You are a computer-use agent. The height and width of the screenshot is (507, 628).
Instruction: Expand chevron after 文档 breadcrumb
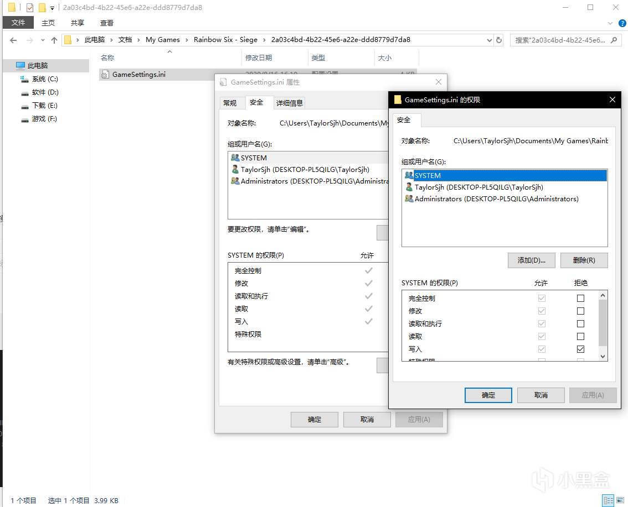pos(138,40)
